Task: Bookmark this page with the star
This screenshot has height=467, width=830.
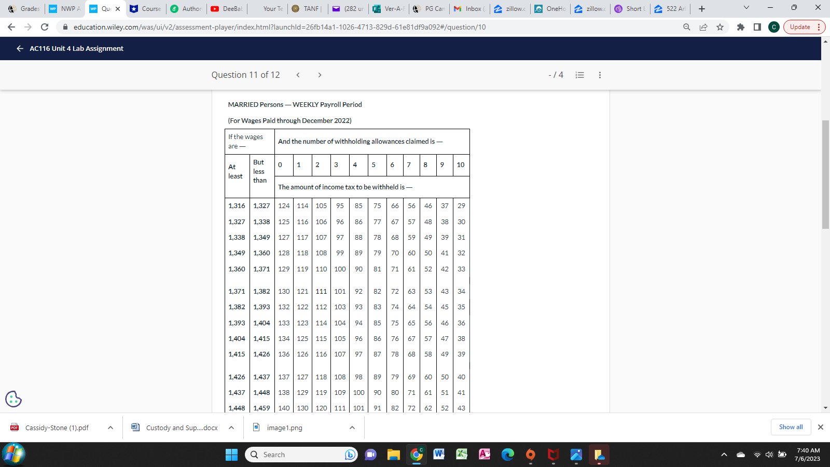Action: point(720,27)
